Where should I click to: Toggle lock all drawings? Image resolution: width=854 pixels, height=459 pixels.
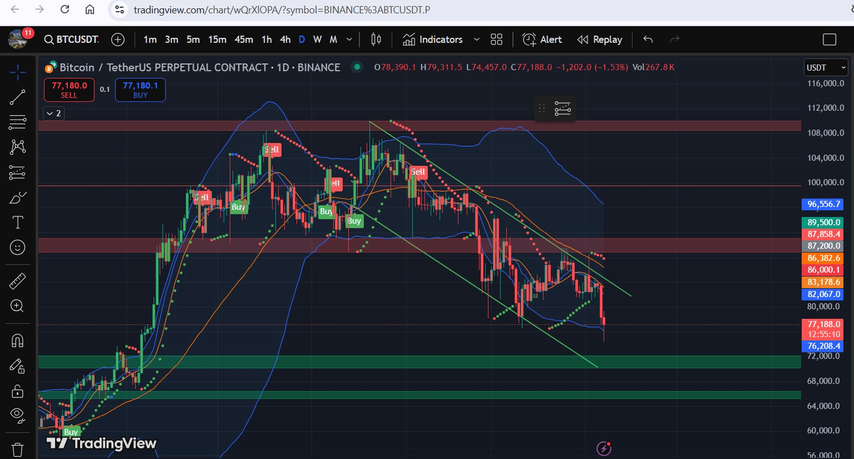click(17, 391)
